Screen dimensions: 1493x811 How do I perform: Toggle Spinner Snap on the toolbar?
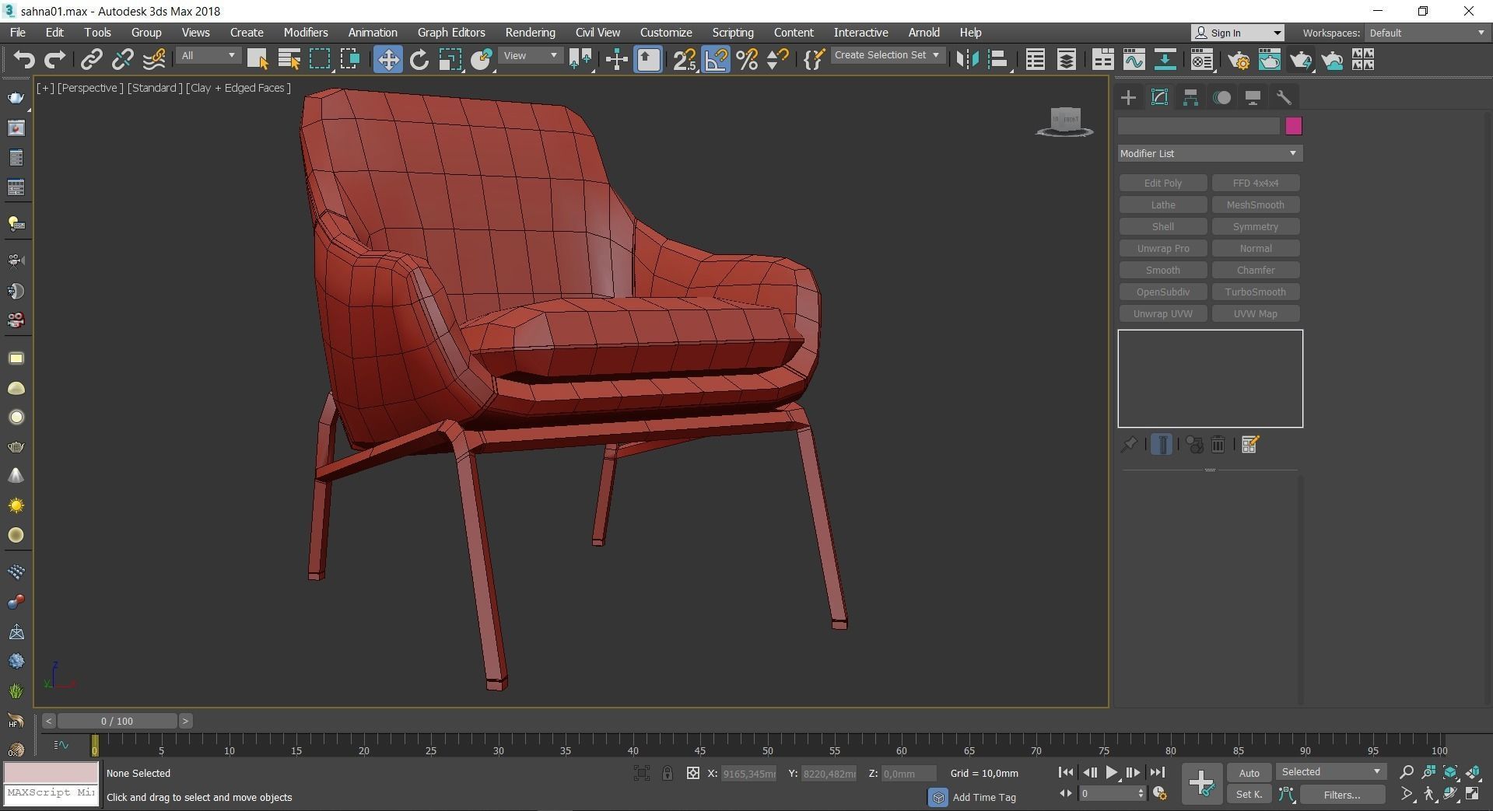click(x=778, y=60)
